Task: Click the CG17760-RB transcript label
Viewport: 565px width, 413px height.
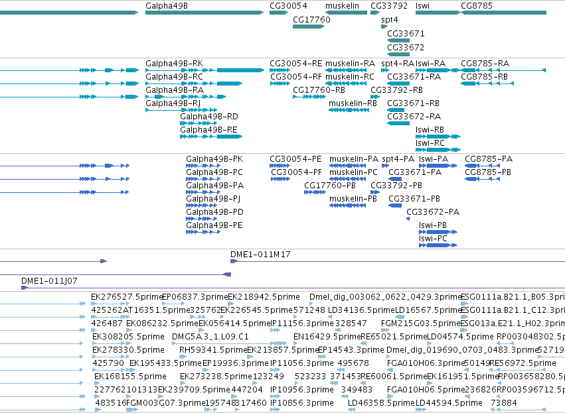Action: (319, 90)
